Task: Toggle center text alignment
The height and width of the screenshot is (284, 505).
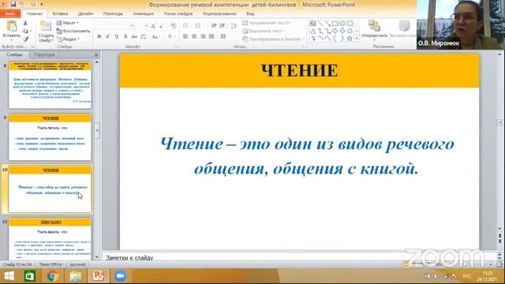Action: coord(194,36)
